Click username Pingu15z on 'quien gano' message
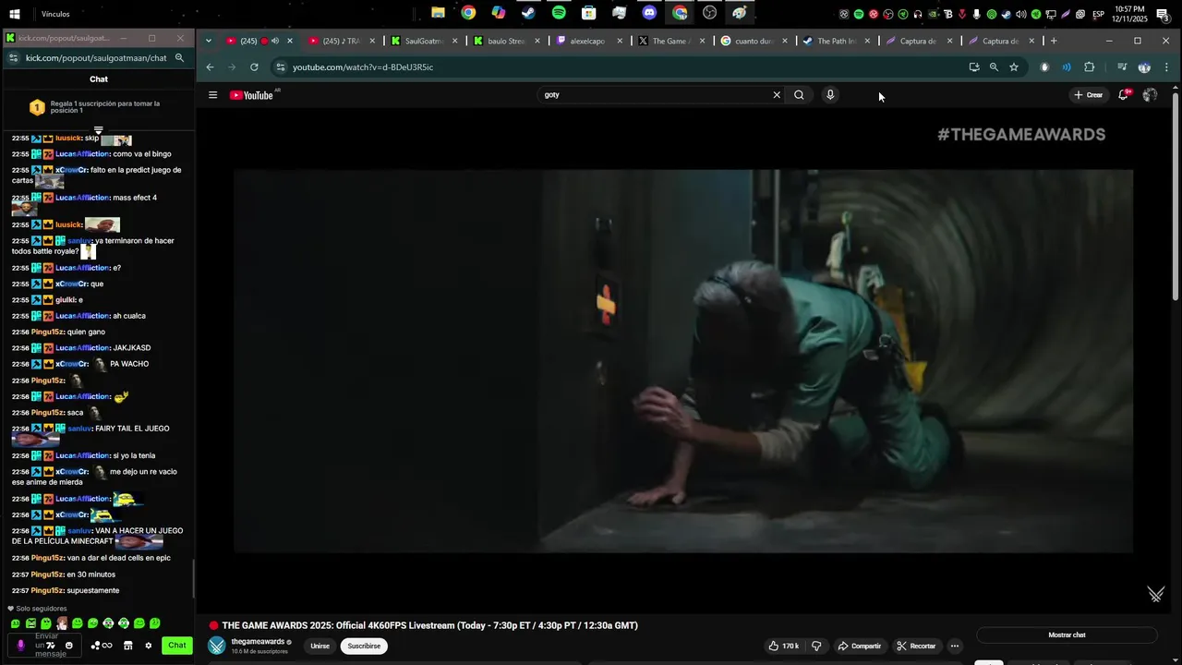 pyautogui.click(x=48, y=332)
